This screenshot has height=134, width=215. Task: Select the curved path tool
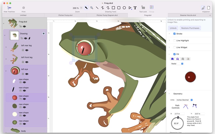tap(108, 8)
